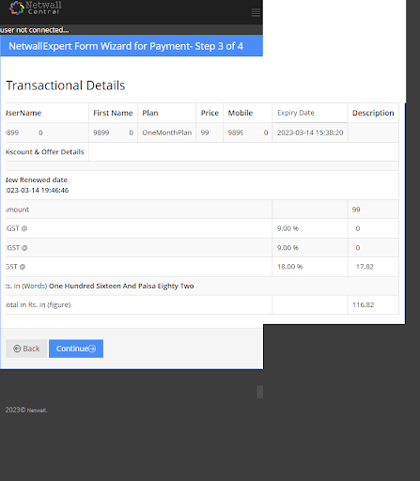
Task: Click the First Name column header
Action: 113,113
